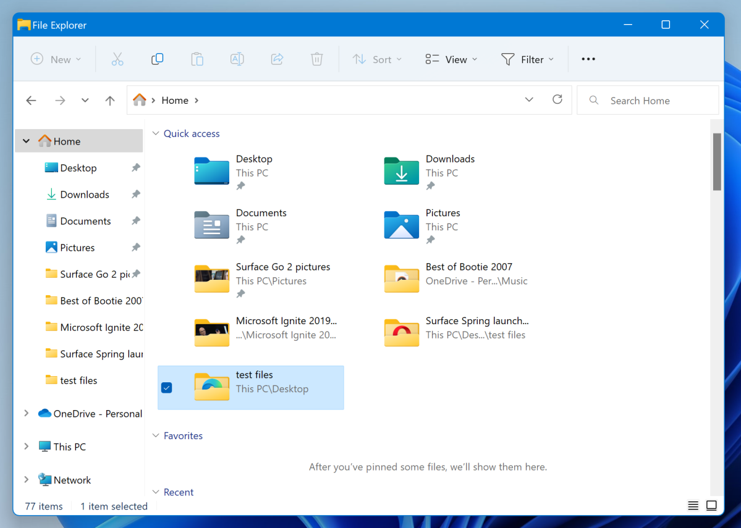
Task: Click the home icon in address bar
Action: (140, 99)
